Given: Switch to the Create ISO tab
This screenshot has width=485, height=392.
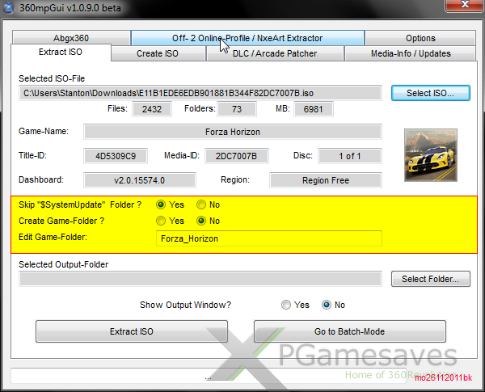Looking at the screenshot, I should coord(158,54).
